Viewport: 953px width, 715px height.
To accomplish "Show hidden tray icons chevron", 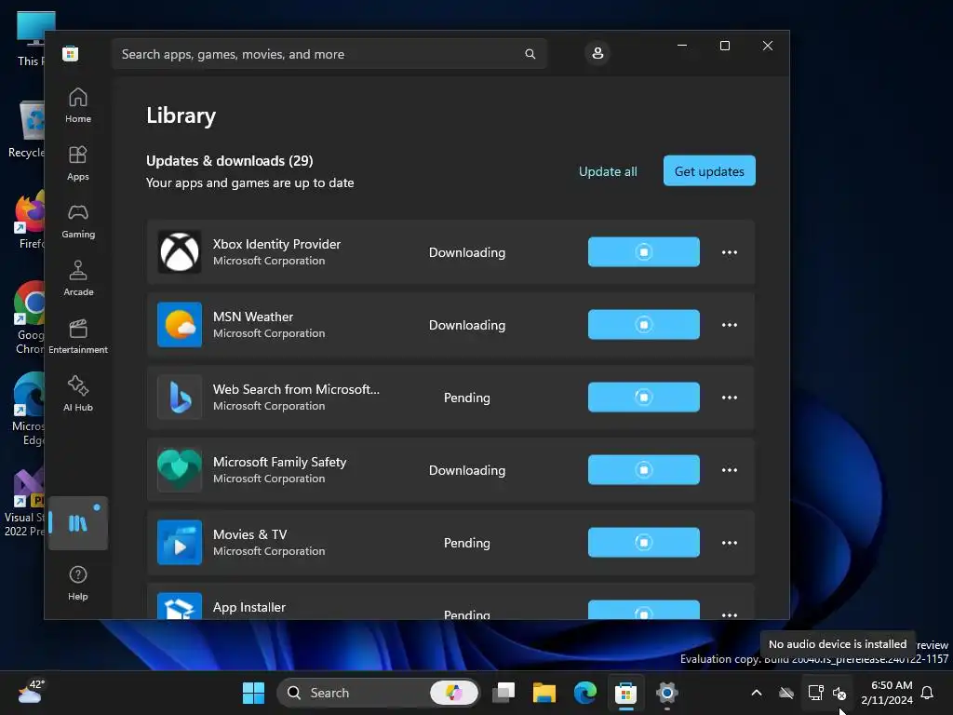I will pos(757,693).
